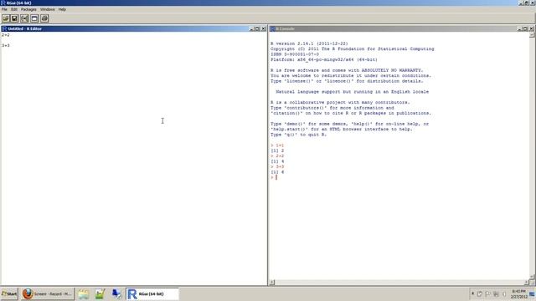Click the taskbar clock and date
The width and height of the screenshot is (536, 301).
(x=519, y=293)
